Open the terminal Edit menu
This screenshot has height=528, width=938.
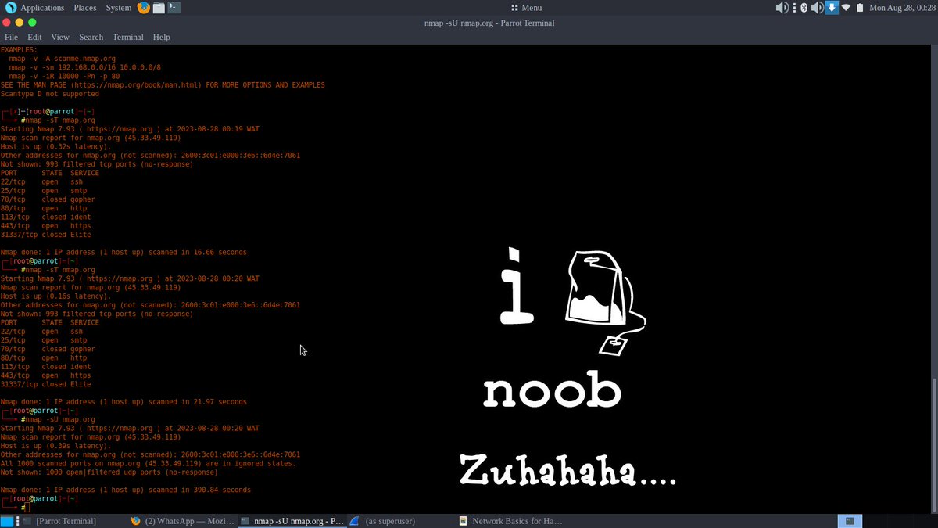tap(34, 37)
